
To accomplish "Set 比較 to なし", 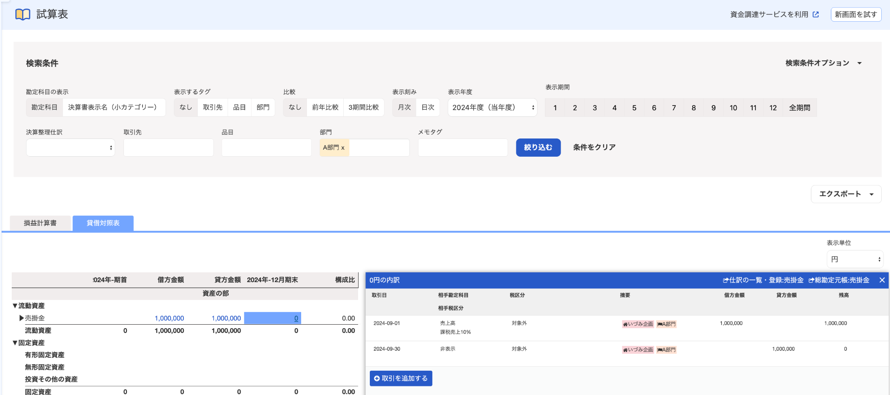I will click(295, 107).
